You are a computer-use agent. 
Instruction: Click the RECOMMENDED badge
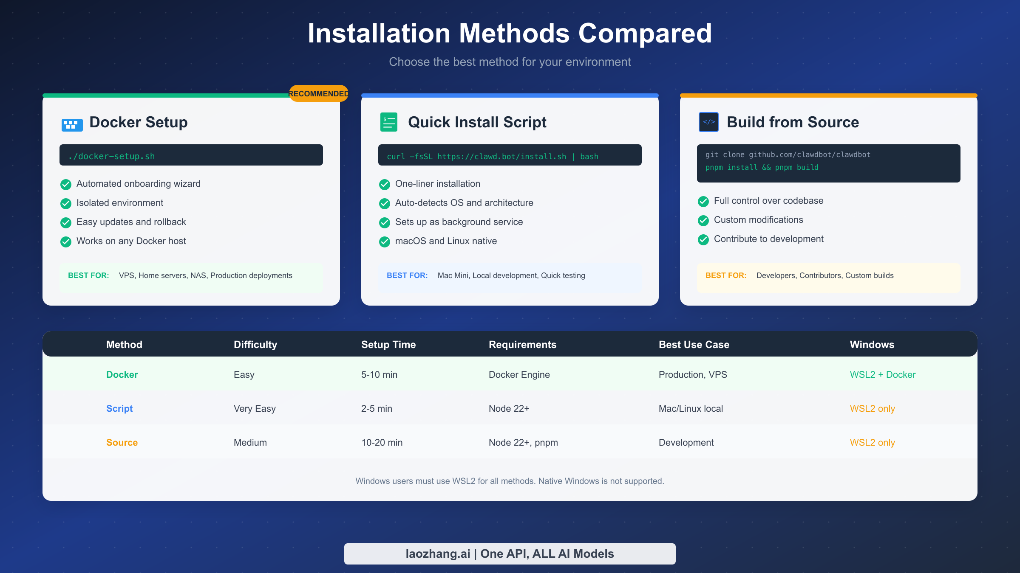tap(318, 93)
